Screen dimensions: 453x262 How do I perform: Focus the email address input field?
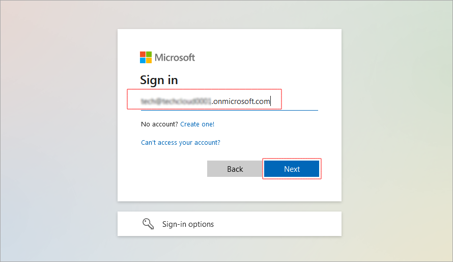(295, 101)
